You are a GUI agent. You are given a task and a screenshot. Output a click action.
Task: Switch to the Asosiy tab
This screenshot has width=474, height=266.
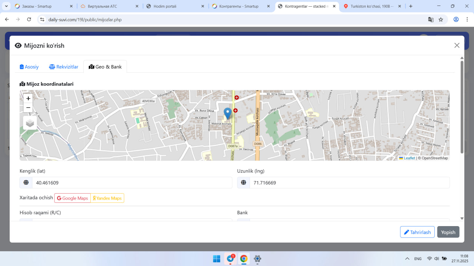tap(29, 67)
